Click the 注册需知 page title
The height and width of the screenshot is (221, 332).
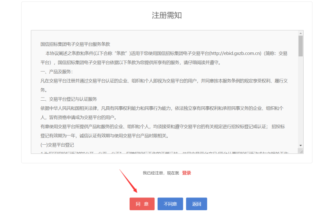167,16
